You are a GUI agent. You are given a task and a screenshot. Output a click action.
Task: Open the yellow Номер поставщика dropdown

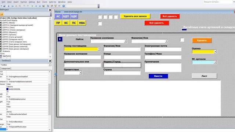pyautogui.click(x=99, y=49)
